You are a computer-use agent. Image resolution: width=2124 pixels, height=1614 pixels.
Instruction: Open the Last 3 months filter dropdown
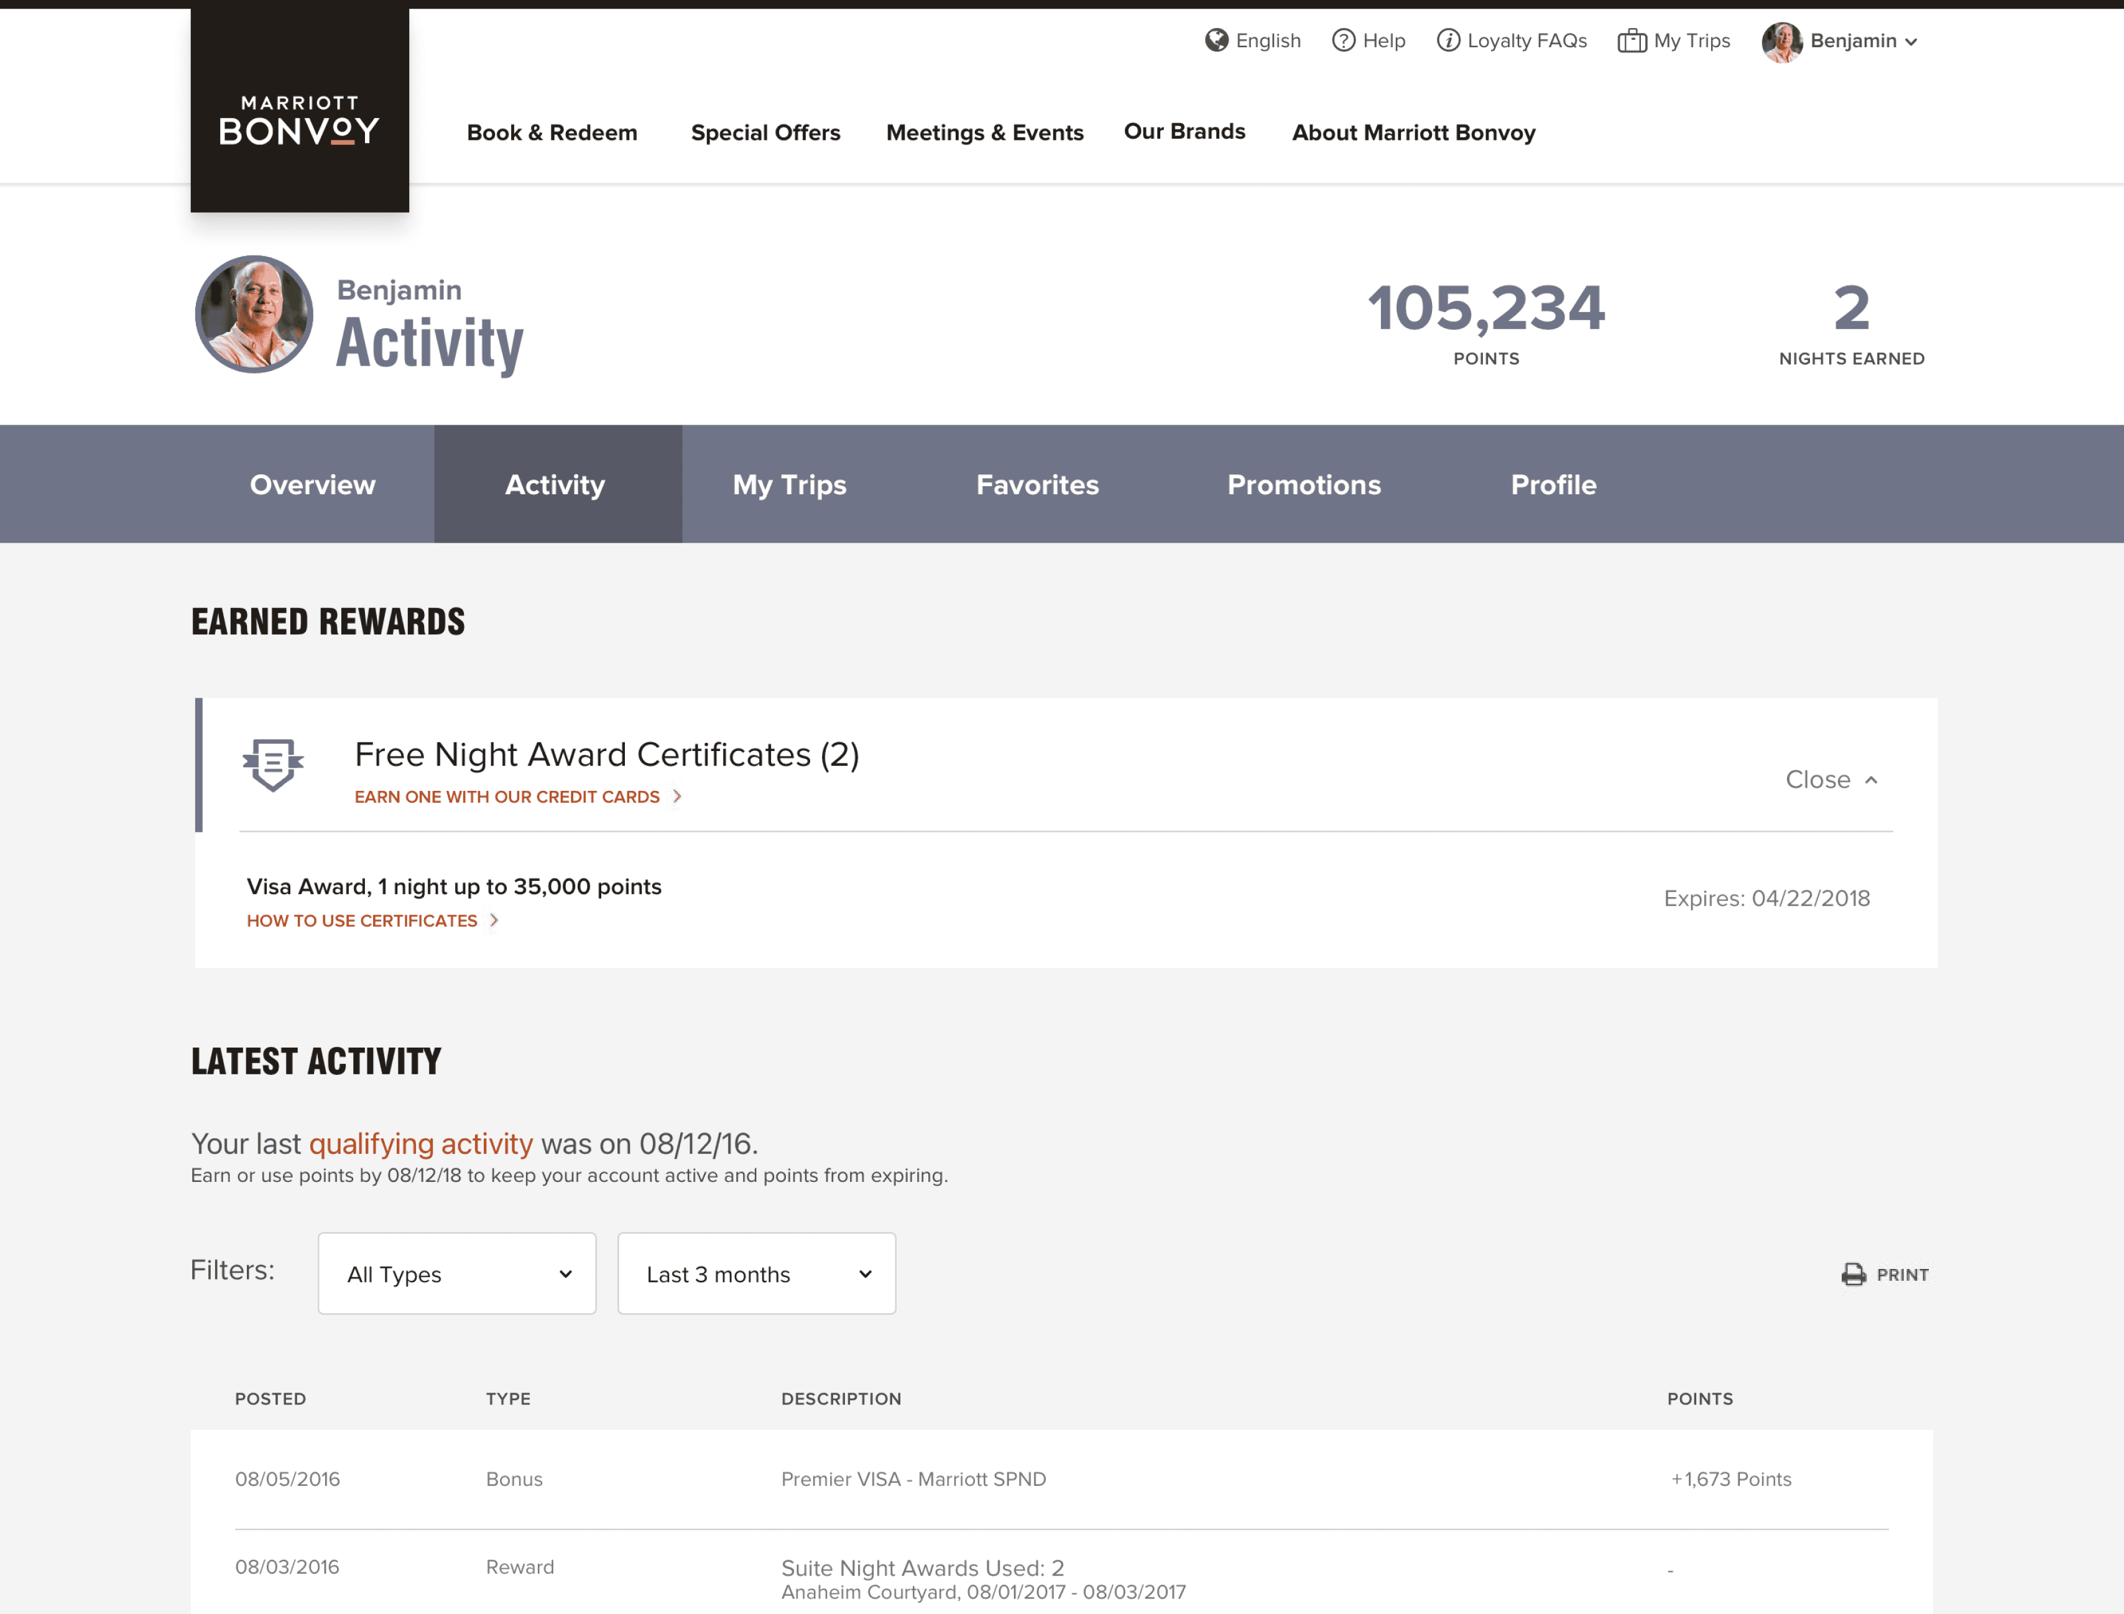tap(757, 1274)
